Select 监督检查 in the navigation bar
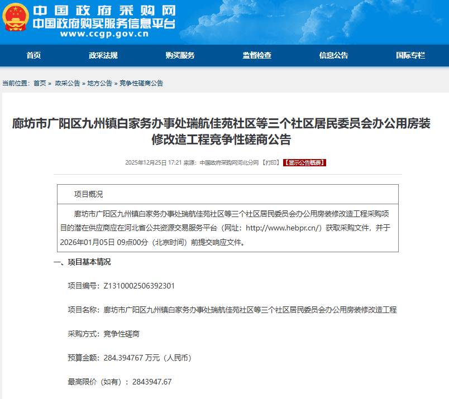 pyautogui.click(x=257, y=56)
